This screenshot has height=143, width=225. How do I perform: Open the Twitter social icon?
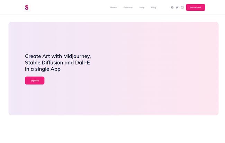click(x=177, y=8)
